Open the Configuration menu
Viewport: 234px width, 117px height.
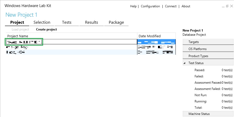tap(150, 6)
